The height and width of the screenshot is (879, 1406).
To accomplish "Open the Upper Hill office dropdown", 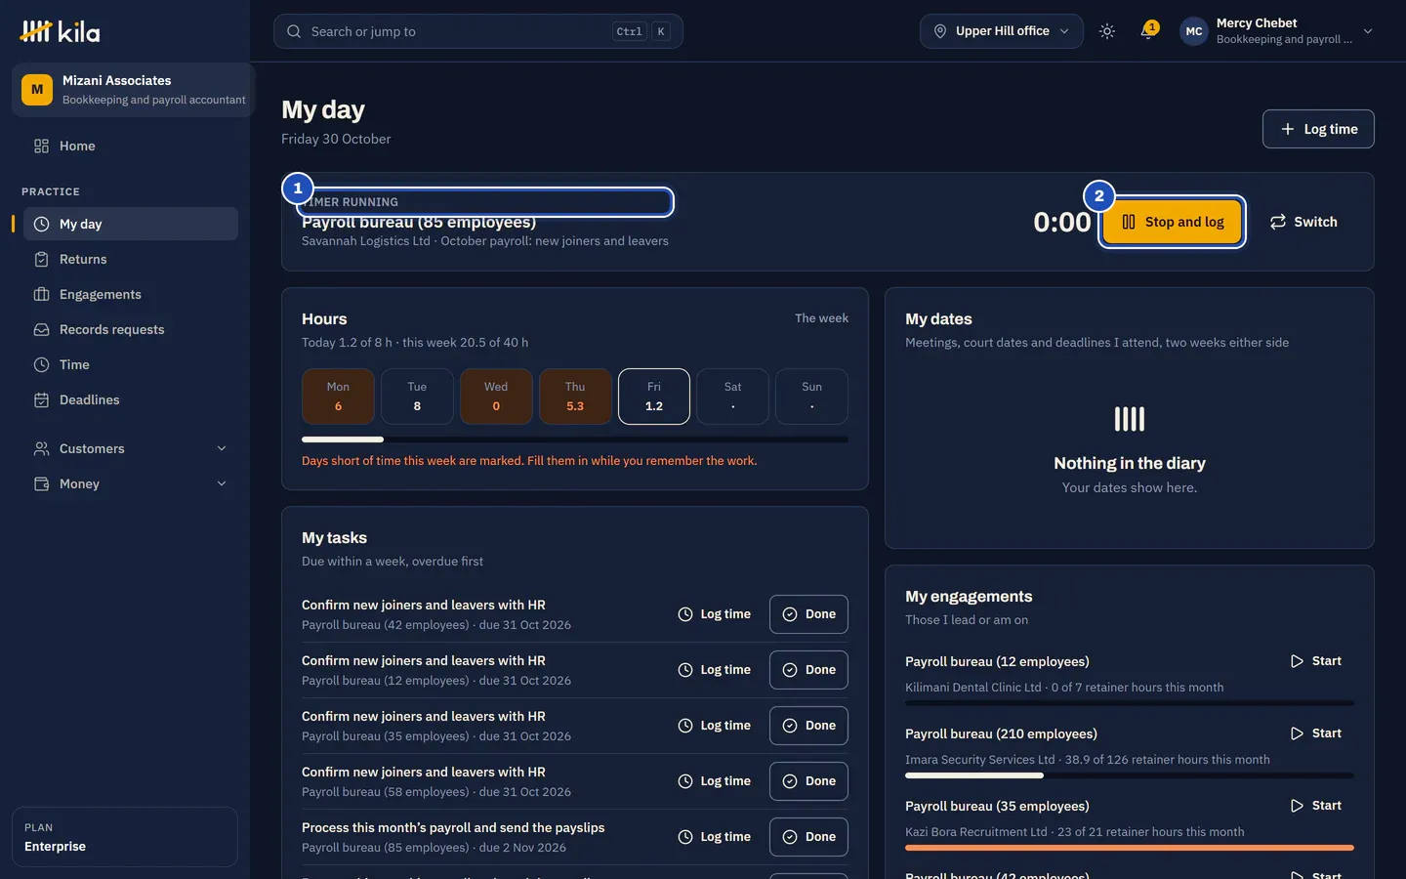I will point(1001,31).
